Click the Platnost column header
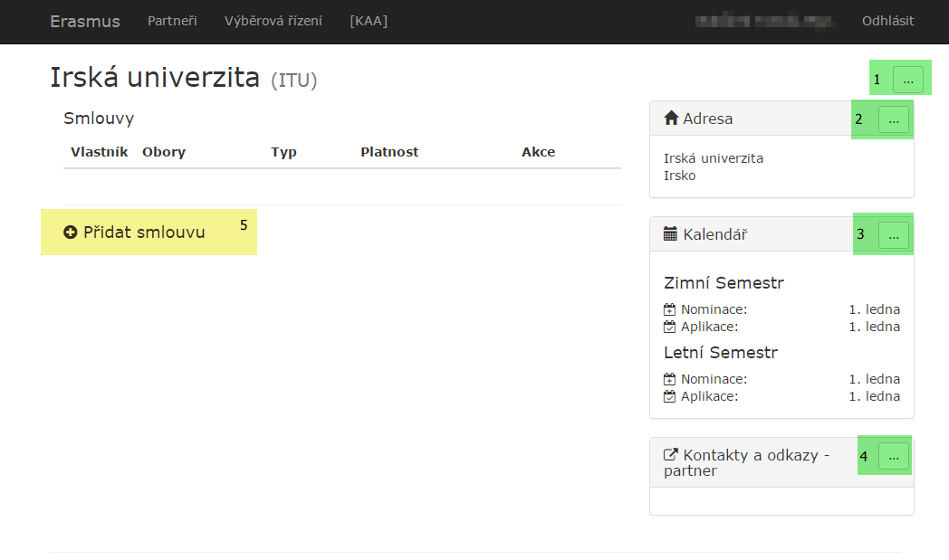Image resolution: width=949 pixels, height=560 pixels. [389, 152]
